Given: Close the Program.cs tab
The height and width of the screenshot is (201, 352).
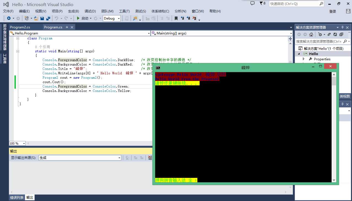Looking at the screenshot, I should tap(72, 27).
